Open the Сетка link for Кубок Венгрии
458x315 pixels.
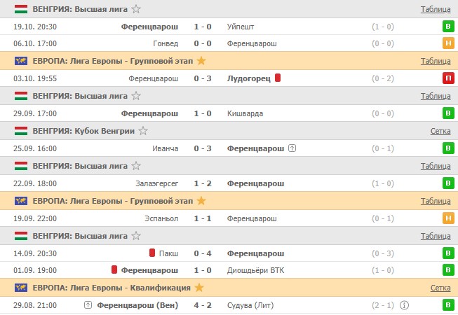coord(440,131)
